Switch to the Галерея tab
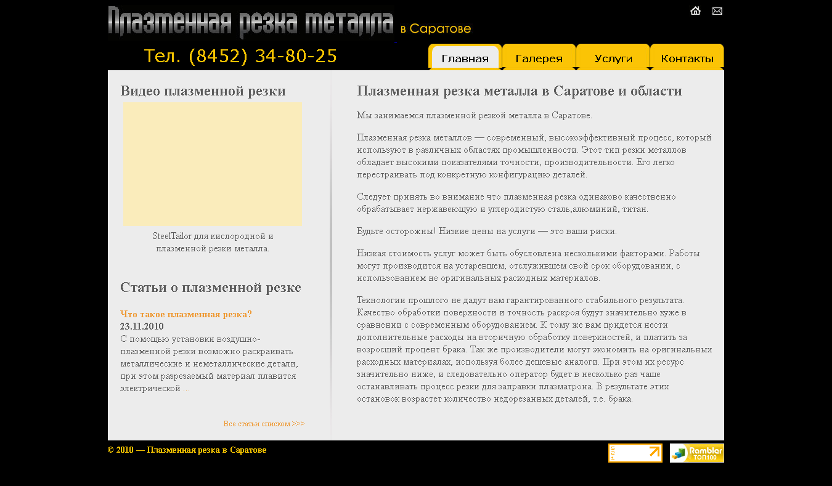Viewport: 832px width, 486px height. (x=539, y=57)
